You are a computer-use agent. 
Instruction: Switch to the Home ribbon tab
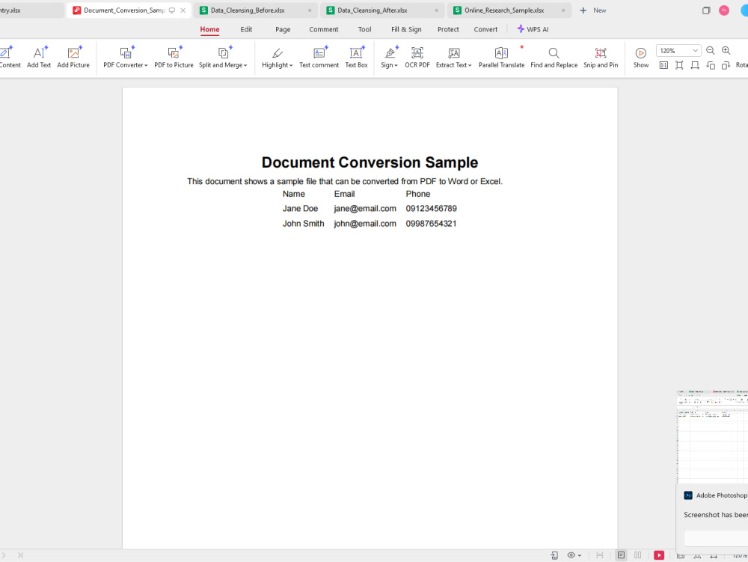pyautogui.click(x=210, y=30)
